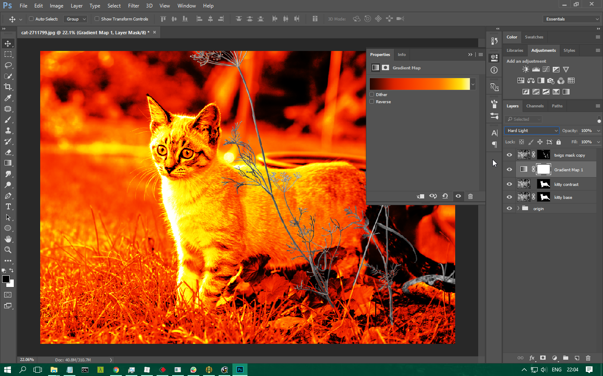
Task: Open the Essentials workspace dropdown
Action: [572, 19]
